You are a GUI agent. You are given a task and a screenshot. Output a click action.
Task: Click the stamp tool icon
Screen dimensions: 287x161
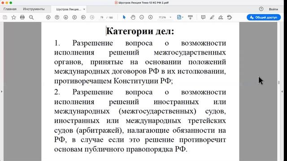[230, 17]
